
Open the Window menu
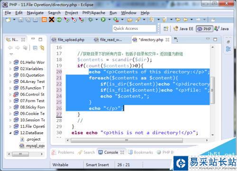[129, 13]
